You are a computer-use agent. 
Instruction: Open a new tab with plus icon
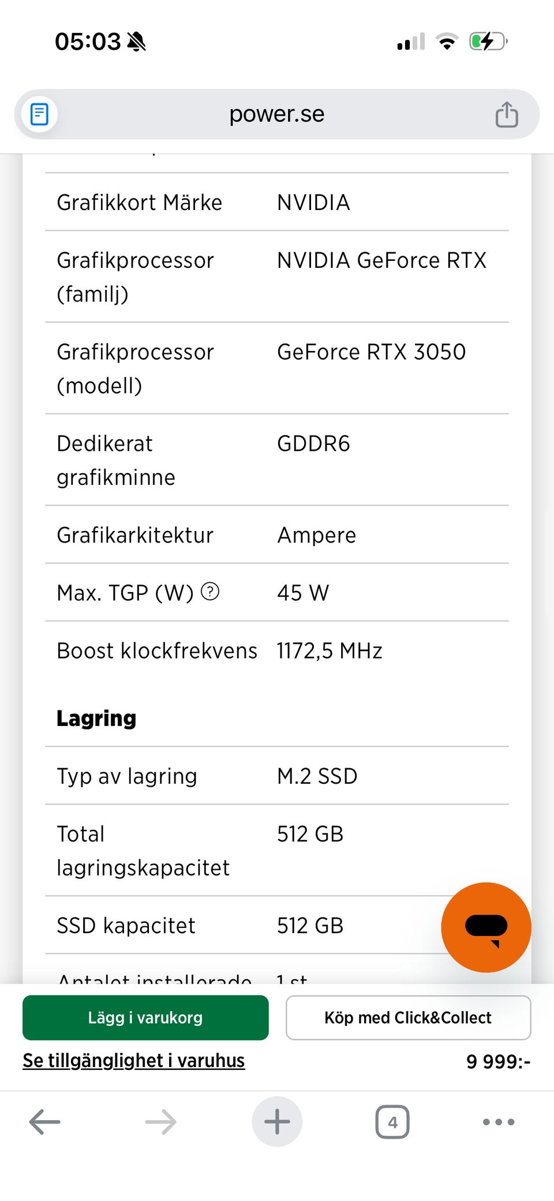coord(277,1122)
